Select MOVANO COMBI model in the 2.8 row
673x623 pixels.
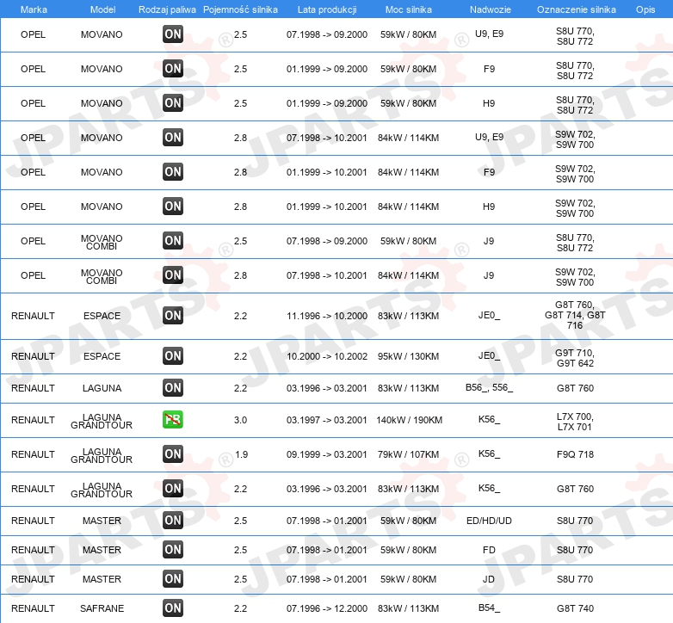(x=102, y=276)
